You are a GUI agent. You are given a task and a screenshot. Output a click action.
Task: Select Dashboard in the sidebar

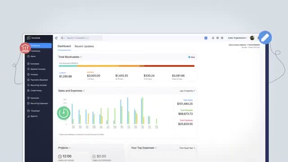click(39, 45)
